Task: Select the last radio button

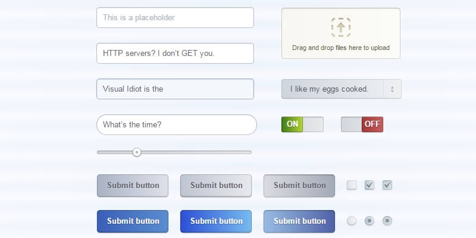Action: pyautogui.click(x=387, y=221)
